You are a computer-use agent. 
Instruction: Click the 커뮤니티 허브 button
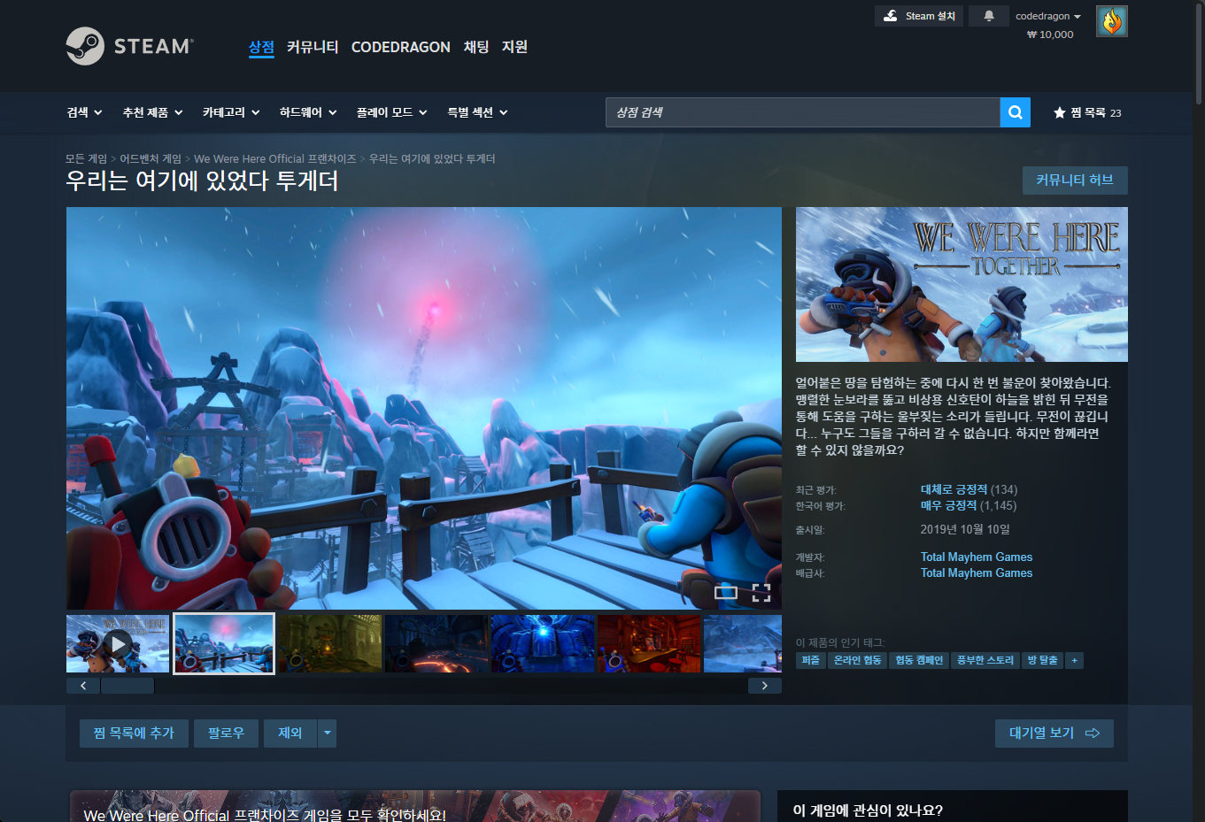click(1075, 181)
